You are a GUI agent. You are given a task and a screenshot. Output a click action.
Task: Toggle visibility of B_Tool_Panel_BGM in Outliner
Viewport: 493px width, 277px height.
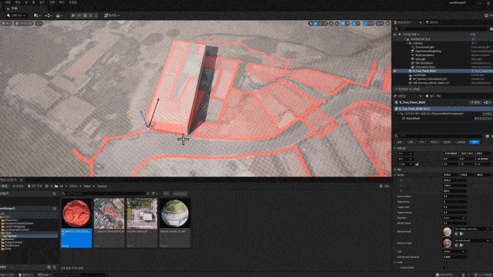[395, 71]
